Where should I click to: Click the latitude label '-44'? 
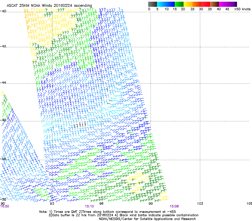tap(3, 83)
